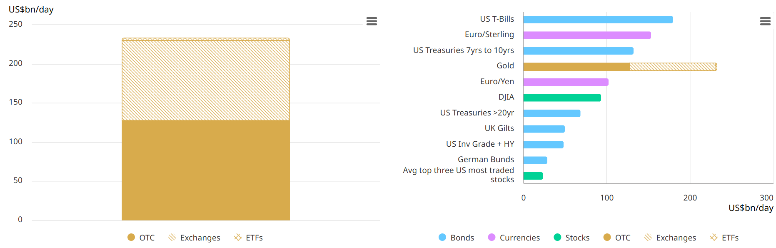Select the Euro/Yen purple bar
The height and width of the screenshot is (248, 776).
click(566, 82)
